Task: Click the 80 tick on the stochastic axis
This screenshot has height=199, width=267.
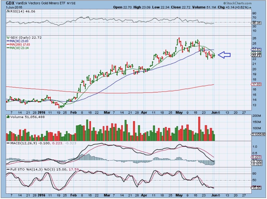Action: tap(255, 174)
